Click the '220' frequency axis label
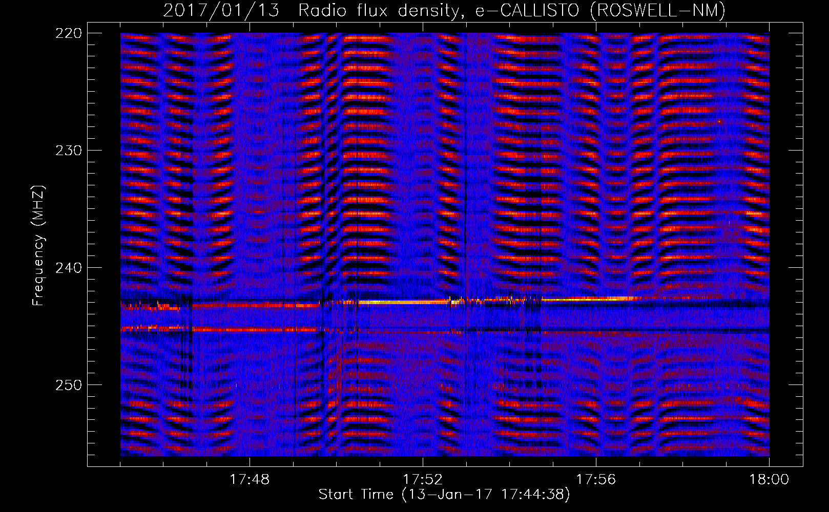The image size is (829, 512). 68,33
